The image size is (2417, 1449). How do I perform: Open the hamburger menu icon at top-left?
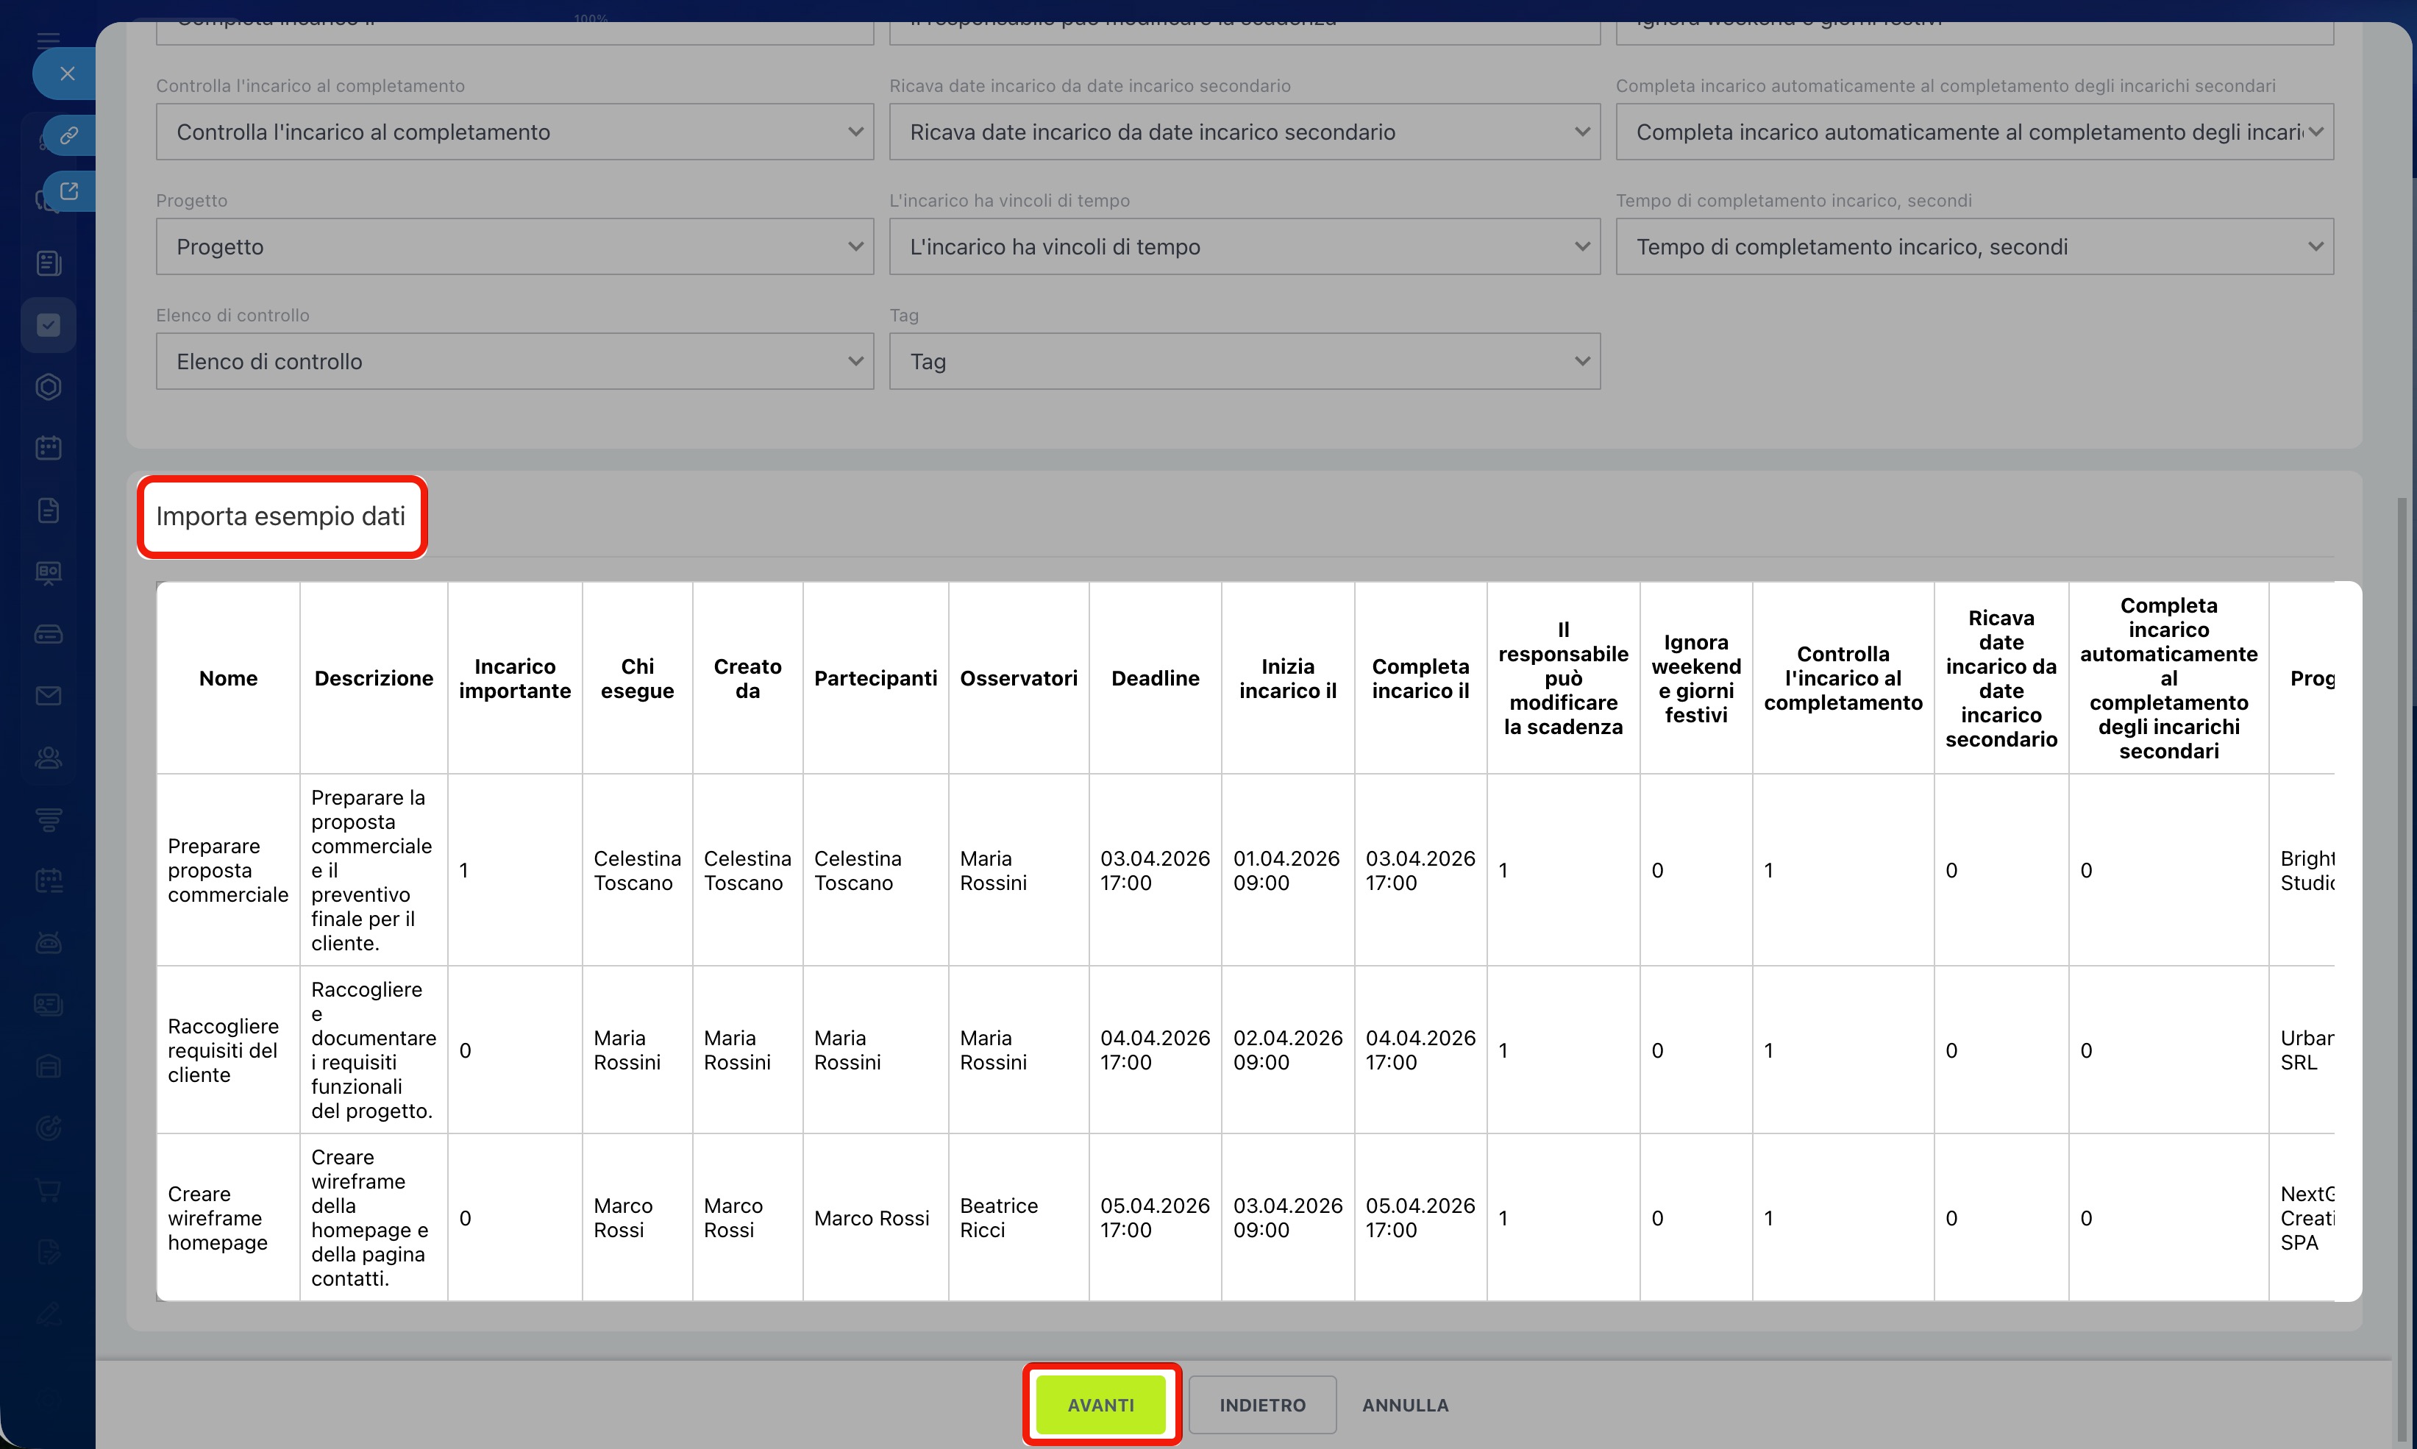49,40
